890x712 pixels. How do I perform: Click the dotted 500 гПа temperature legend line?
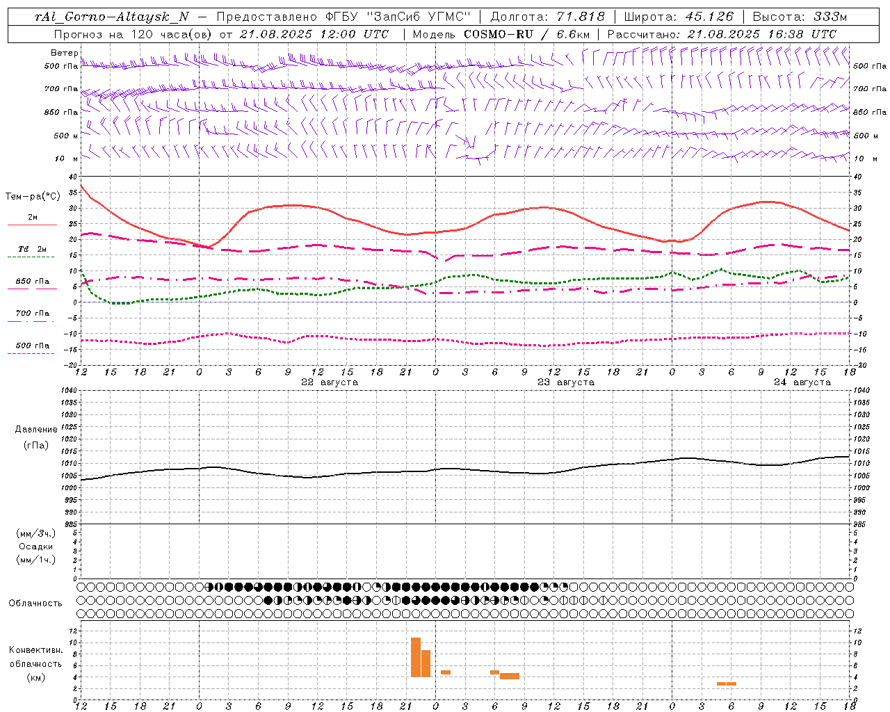click(x=31, y=353)
